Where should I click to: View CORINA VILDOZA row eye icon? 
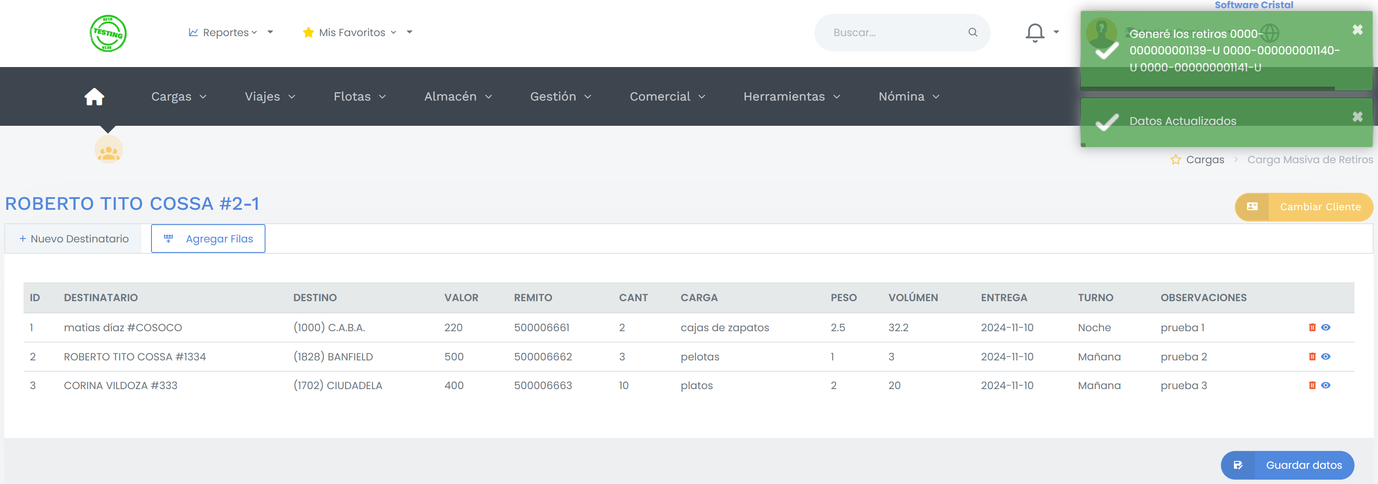tap(1326, 385)
